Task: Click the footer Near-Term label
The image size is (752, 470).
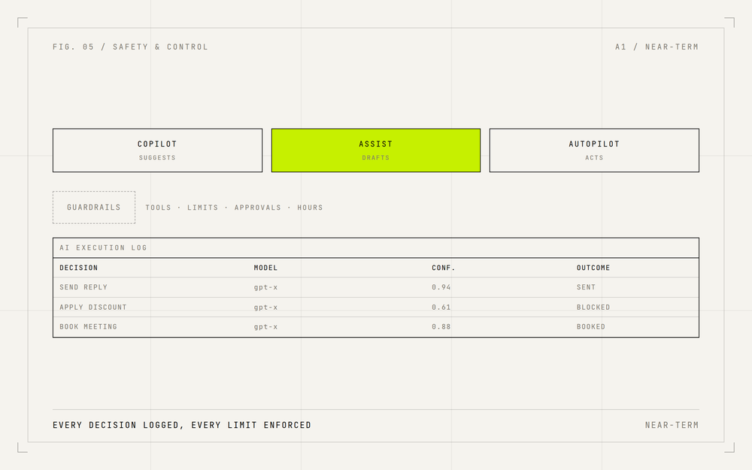Action: (x=672, y=426)
